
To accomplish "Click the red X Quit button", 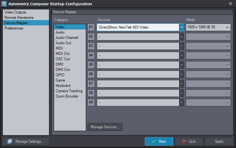I will point(189,141).
